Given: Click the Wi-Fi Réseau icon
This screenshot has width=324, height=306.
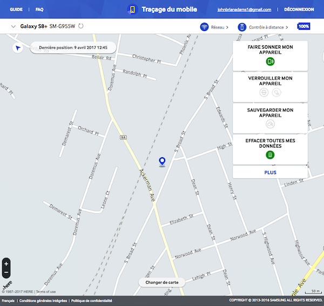Looking at the screenshot, I should coord(204,27).
